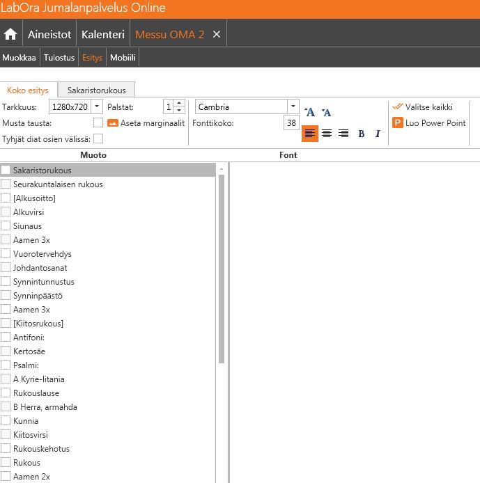
Task: Tick the Alkuvirsi checkbox
Action: coord(6,212)
